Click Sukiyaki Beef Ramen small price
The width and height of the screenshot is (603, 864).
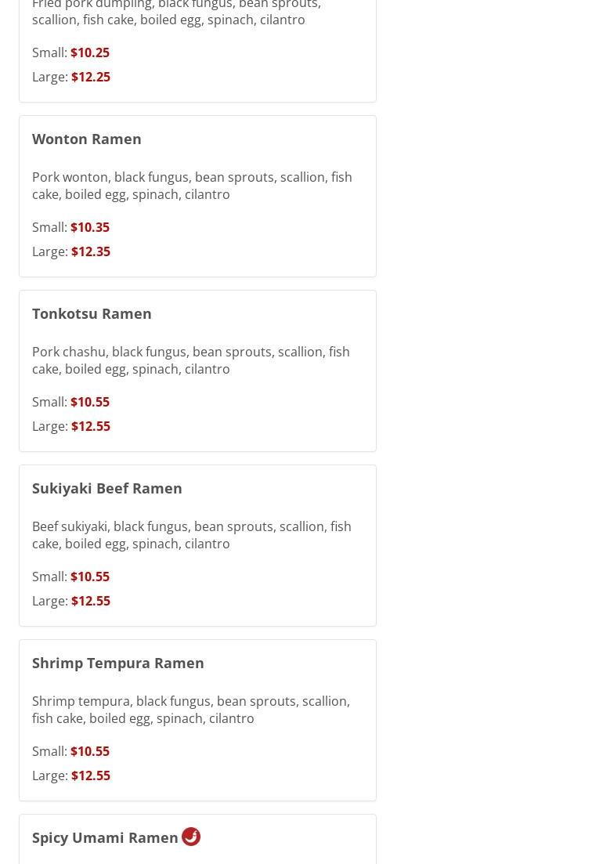click(90, 577)
